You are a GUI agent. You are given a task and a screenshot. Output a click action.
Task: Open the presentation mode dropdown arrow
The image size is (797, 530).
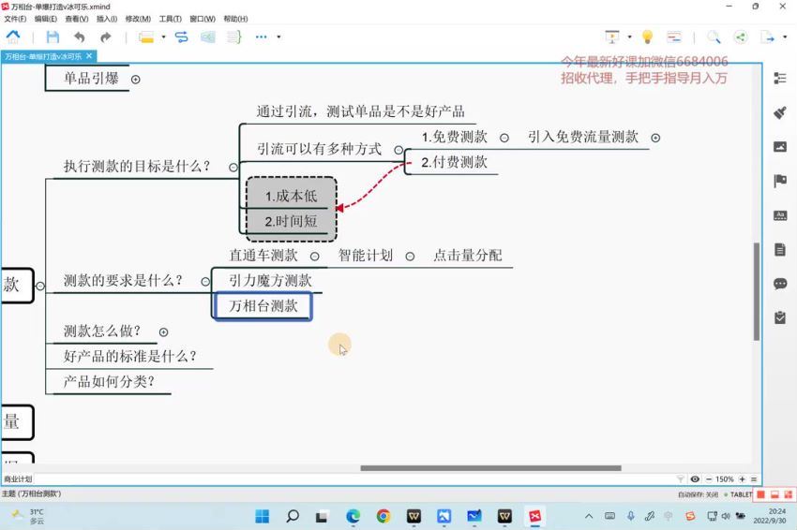[629, 37]
